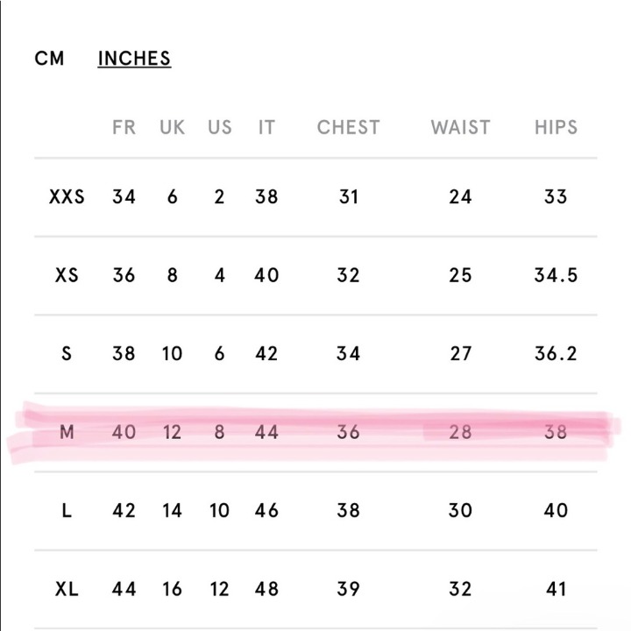Click the FR column header

point(124,127)
